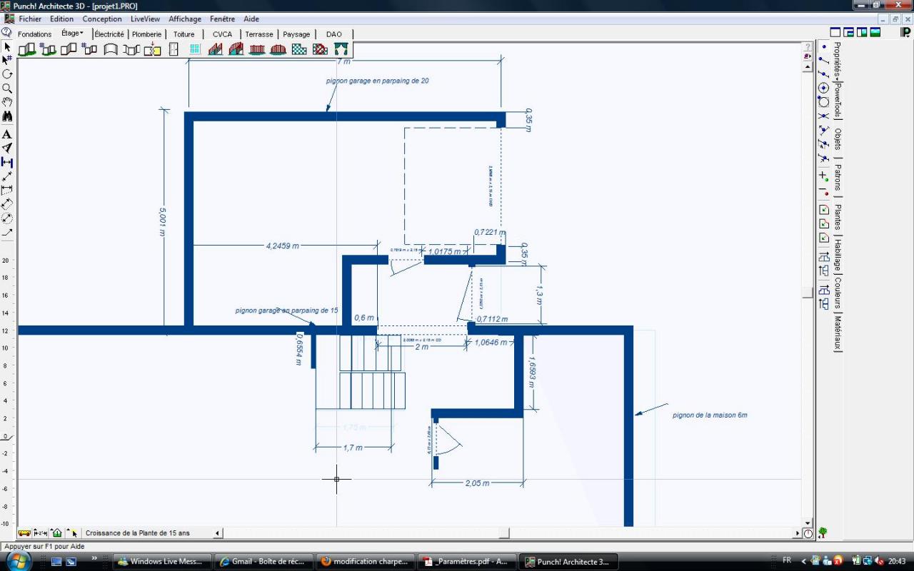Select the rotate tool in left toolbar
914x571 pixels.
7,74
